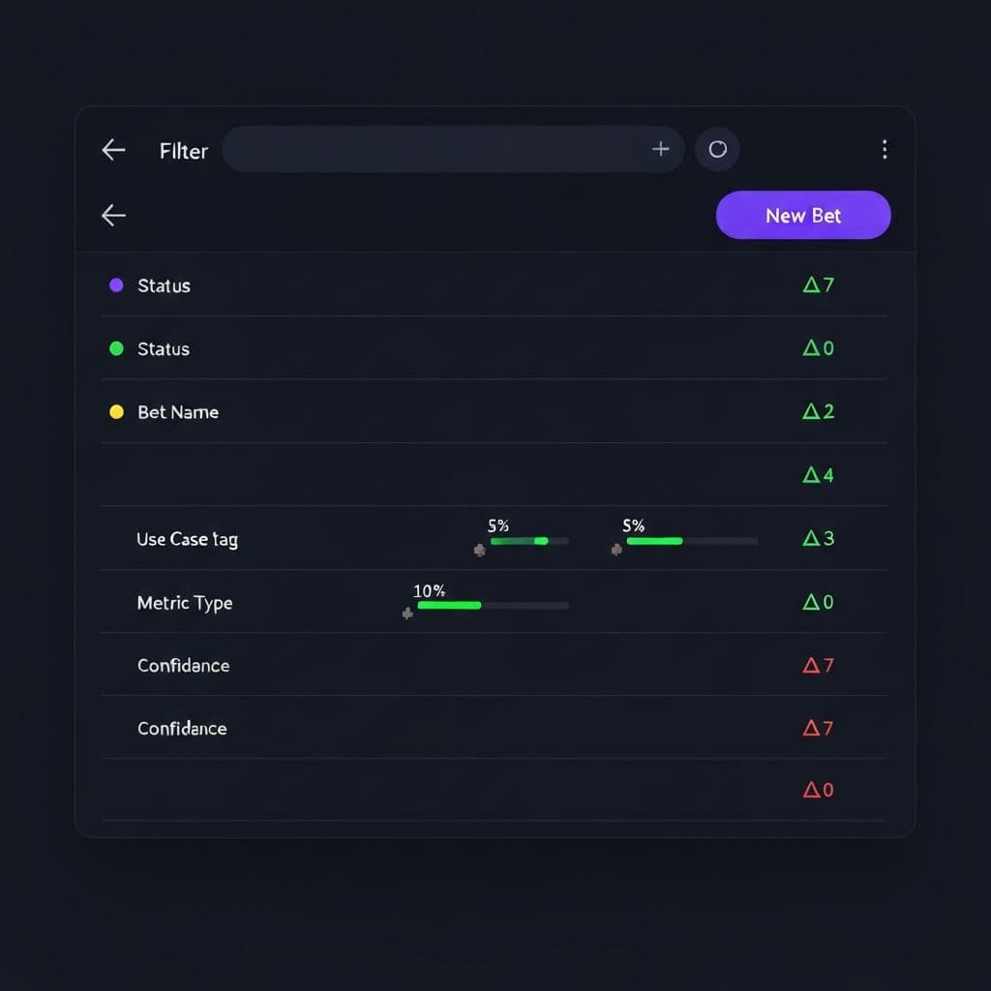Click the lower back arrow above the table

[112, 215]
